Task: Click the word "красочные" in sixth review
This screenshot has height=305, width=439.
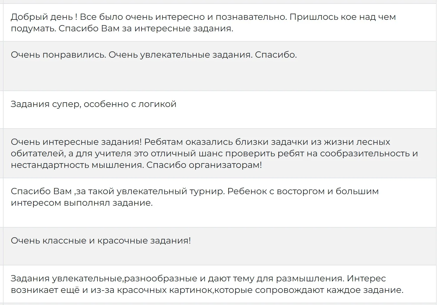Action: (x=123, y=241)
